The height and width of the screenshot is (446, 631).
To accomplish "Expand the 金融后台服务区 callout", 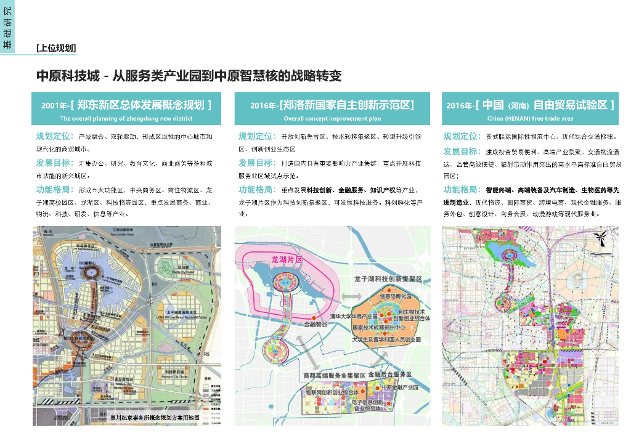I will 389,375.
